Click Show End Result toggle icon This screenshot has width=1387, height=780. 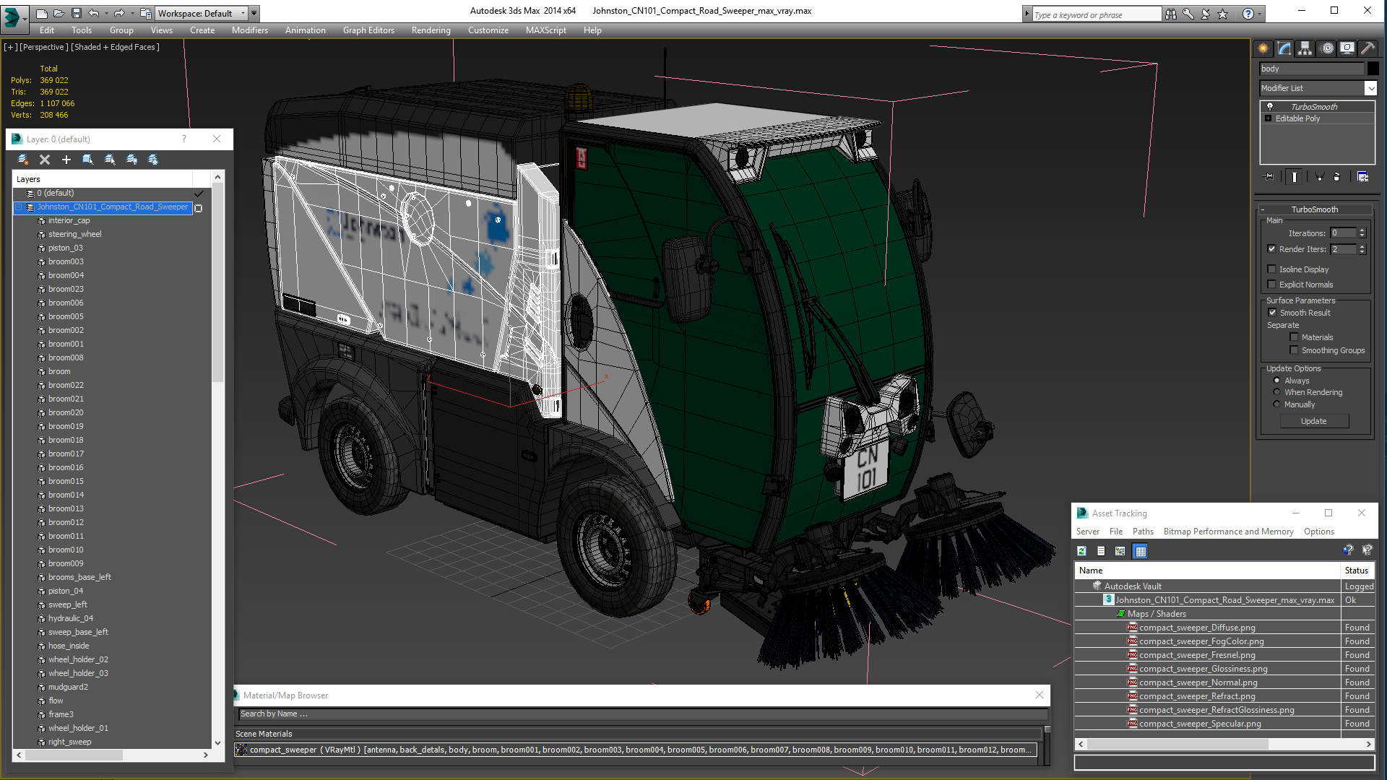click(1295, 177)
